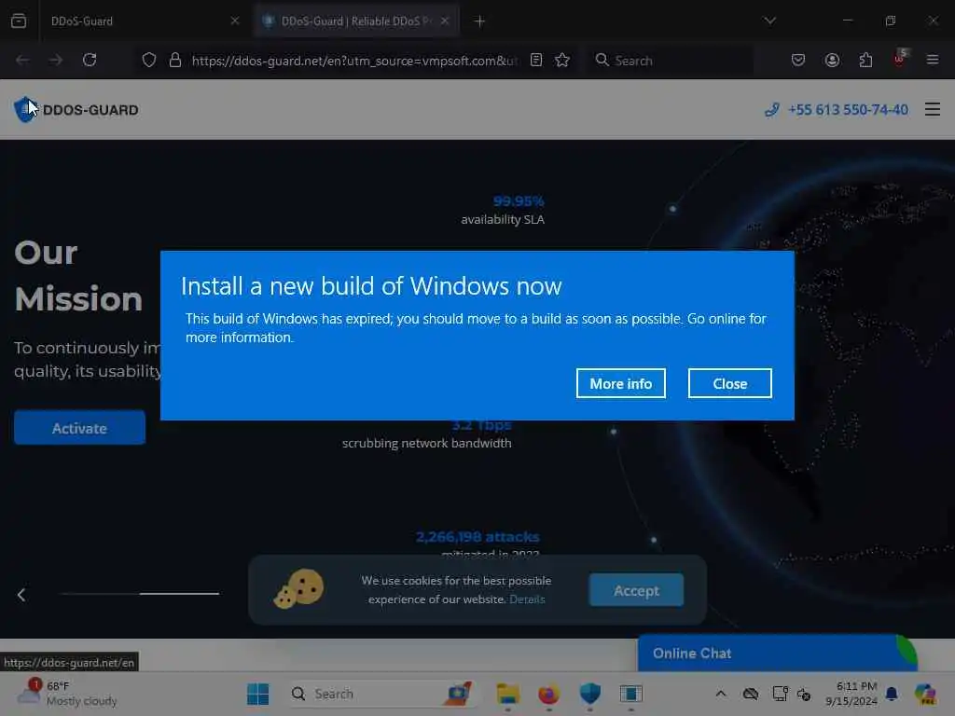This screenshot has height=716, width=955.
Task: Open the DDoS-Guard site hamburger menu
Action: tap(933, 110)
